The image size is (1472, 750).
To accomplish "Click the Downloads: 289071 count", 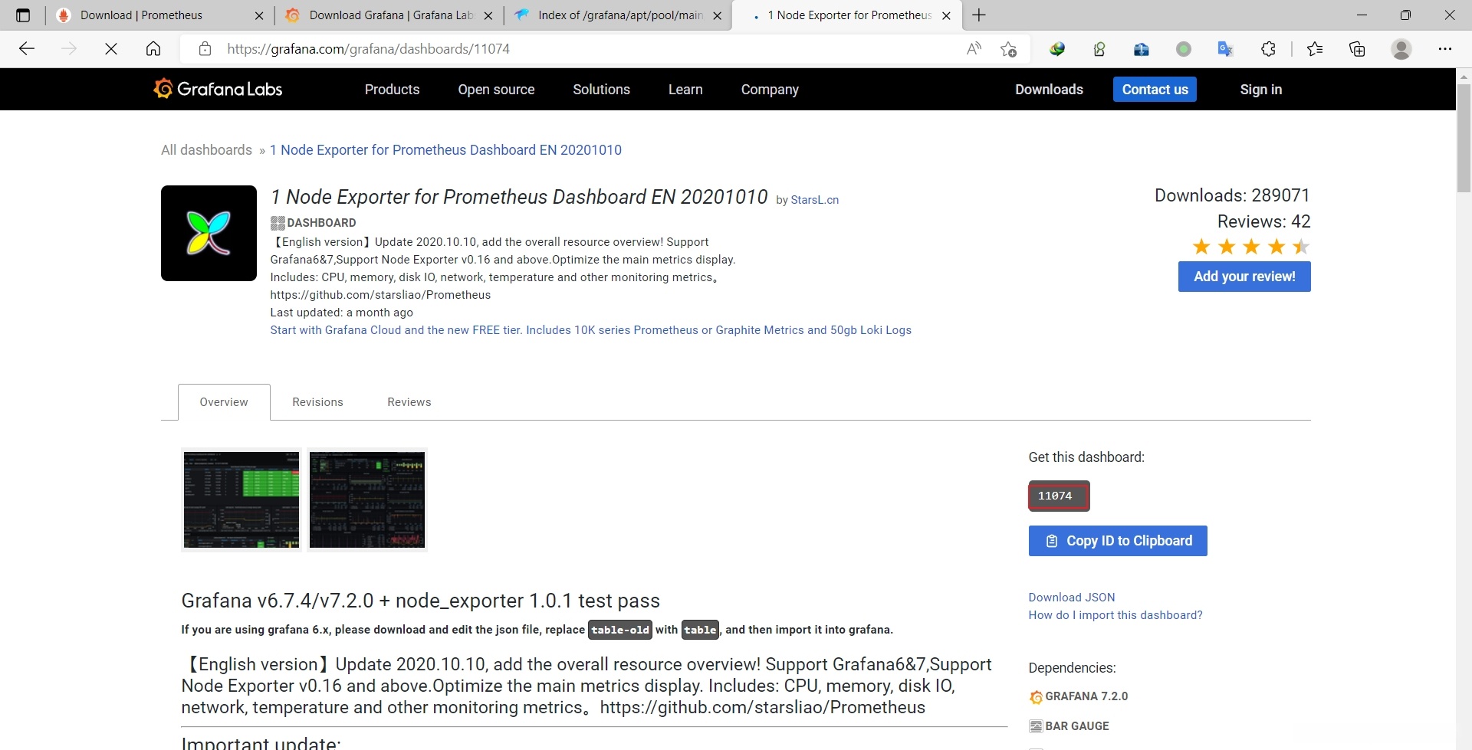I will (x=1232, y=195).
